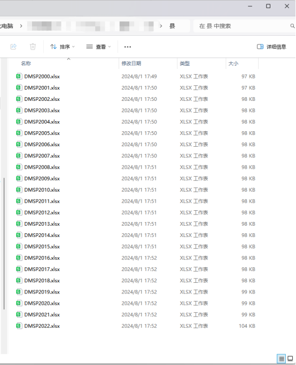Image resolution: width=296 pixels, height=365 pixels.
Task: Click the Share icon in toolbar
Action: coord(13,47)
